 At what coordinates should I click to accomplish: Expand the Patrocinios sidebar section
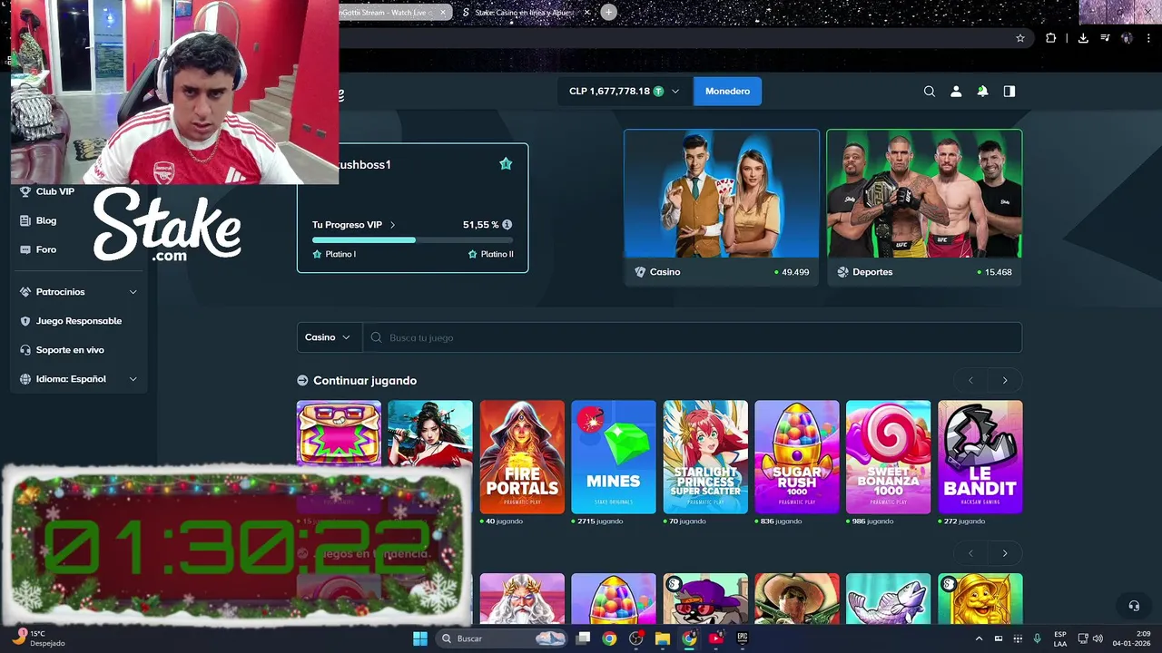(79, 292)
